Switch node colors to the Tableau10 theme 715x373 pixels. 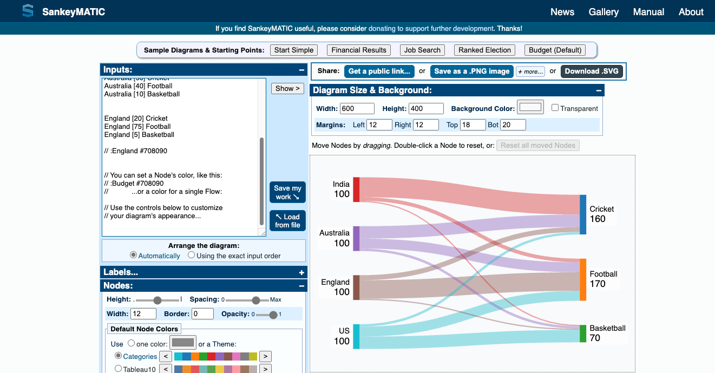pyautogui.click(x=118, y=368)
